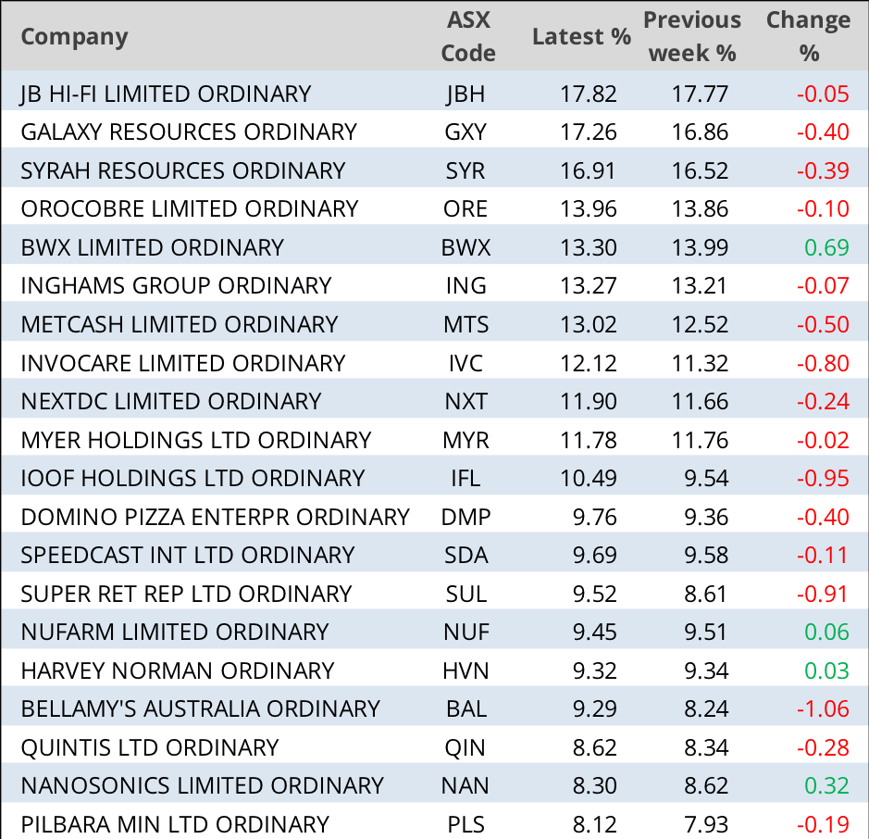The width and height of the screenshot is (869, 839).
Task: Click the green 0.69 change value
Action: click(826, 247)
